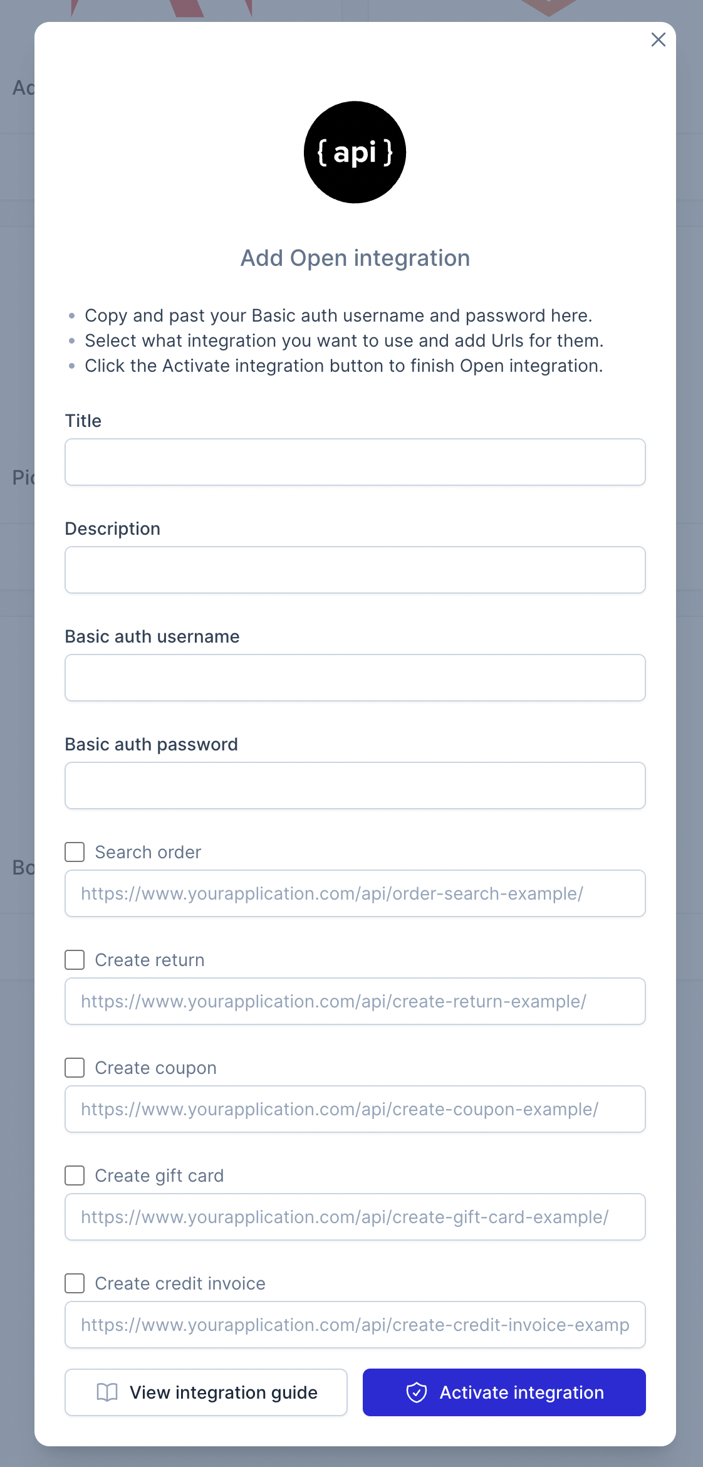Image resolution: width=703 pixels, height=1467 pixels.
Task: Click the Create gift card URL input
Action: pyautogui.click(x=355, y=1217)
